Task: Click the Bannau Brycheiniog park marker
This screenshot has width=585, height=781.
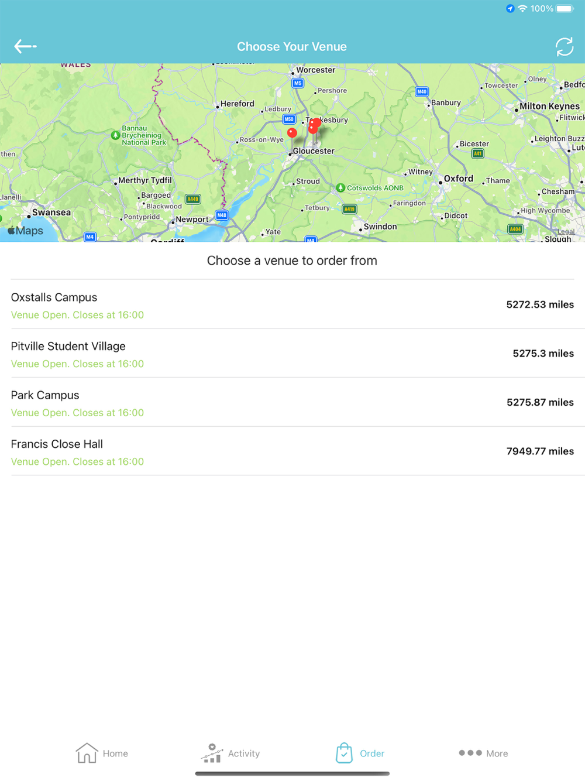Action: click(115, 135)
